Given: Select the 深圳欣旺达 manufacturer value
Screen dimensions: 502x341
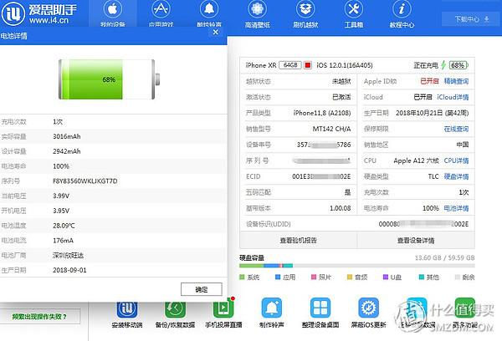Looking at the screenshot, I should pos(68,255).
